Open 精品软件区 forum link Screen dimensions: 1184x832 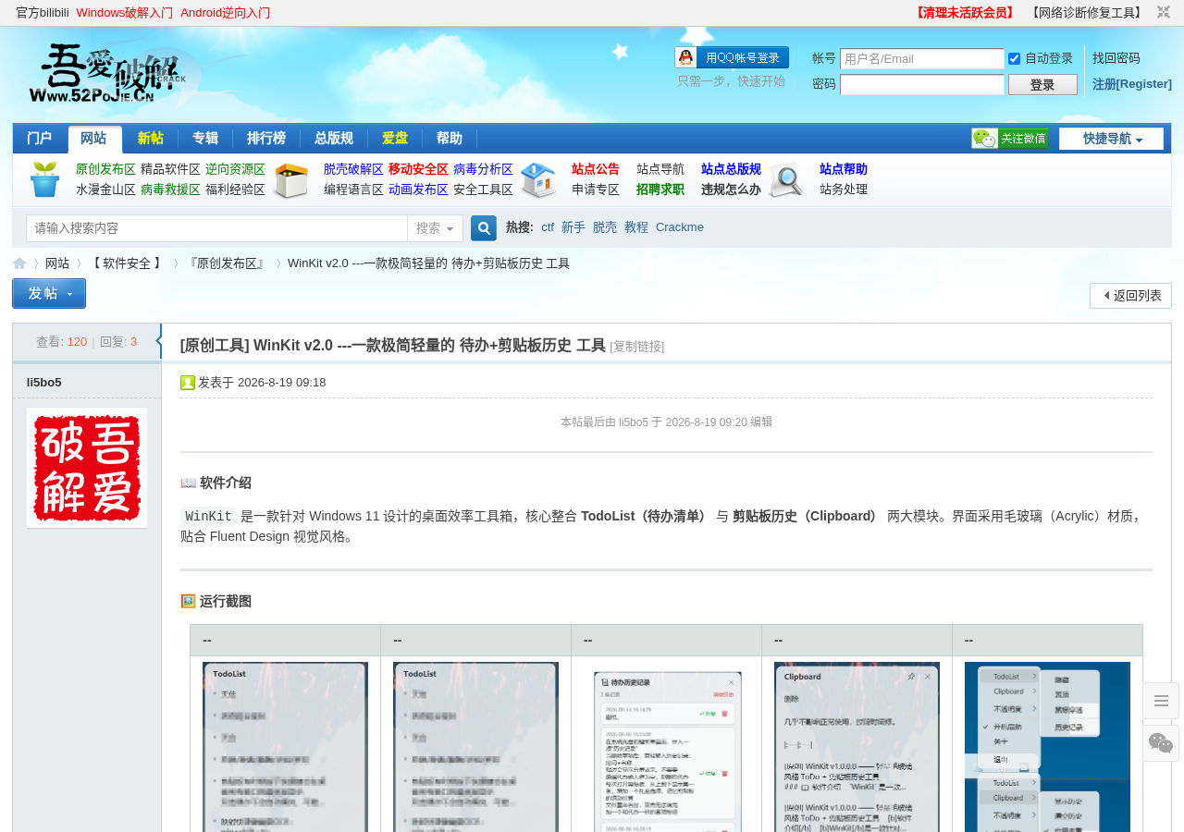click(170, 169)
